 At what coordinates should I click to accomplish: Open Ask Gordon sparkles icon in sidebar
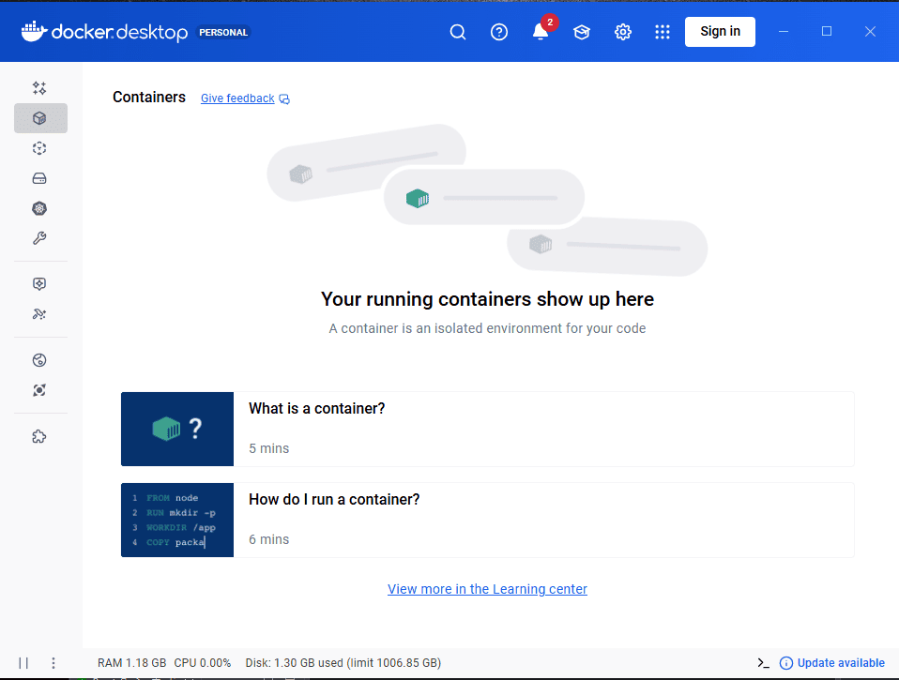(x=39, y=88)
